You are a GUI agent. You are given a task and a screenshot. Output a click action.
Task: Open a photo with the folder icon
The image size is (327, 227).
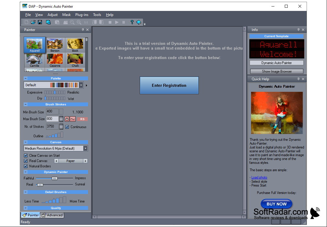pyautogui.click(x=33, y=22)
